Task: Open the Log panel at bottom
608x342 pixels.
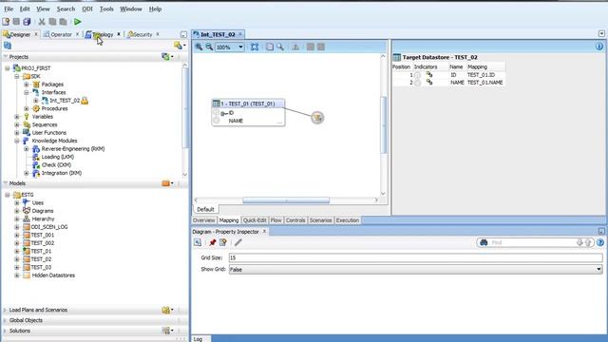Action: pos(198,339)
